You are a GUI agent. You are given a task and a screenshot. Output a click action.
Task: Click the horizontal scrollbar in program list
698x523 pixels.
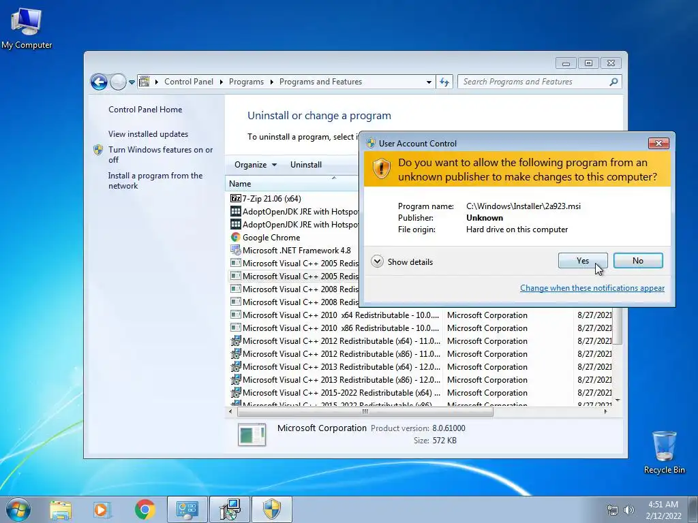(x=365, y=412)
